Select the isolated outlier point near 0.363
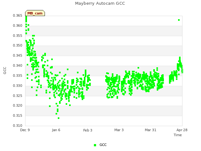 (179, 20)
